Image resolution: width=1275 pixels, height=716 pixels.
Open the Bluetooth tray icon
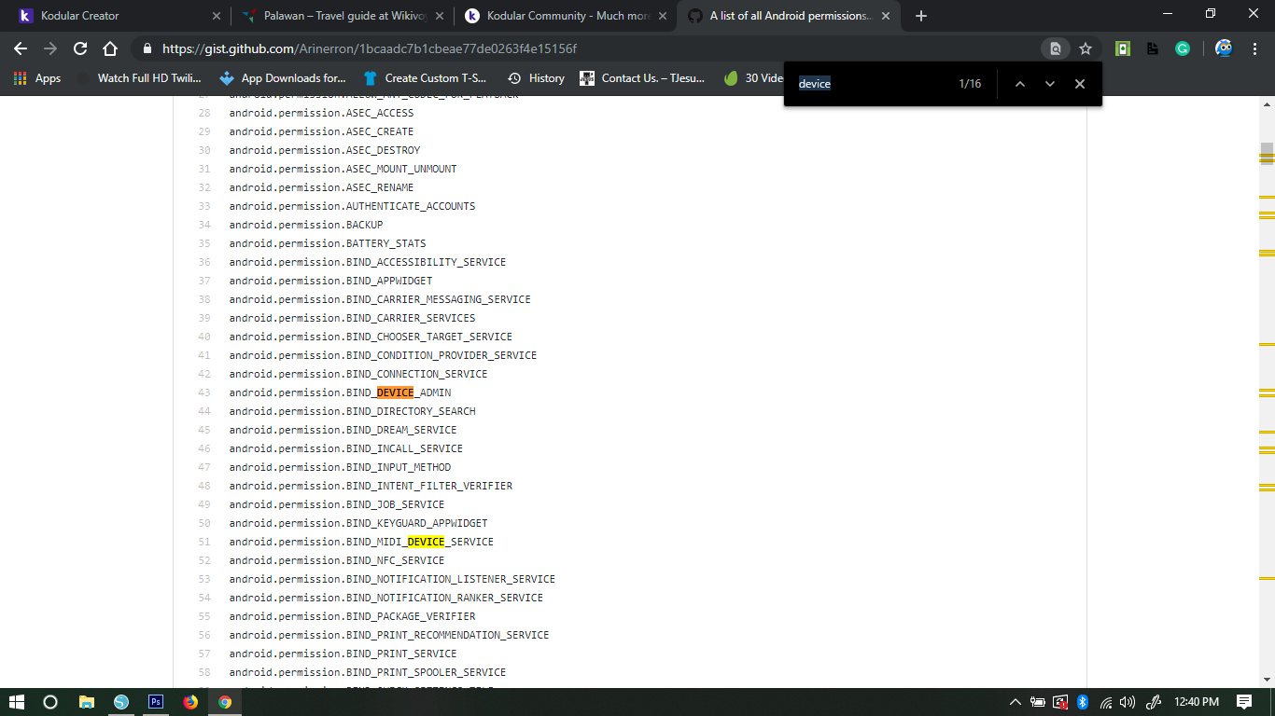[1083, 702]
